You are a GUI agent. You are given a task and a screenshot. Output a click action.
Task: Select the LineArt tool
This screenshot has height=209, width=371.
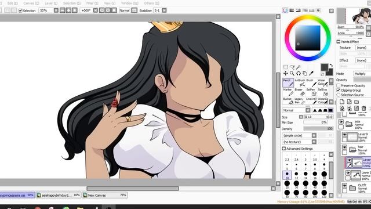[x=311, y=101]
